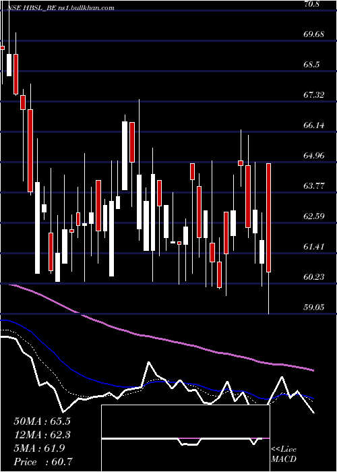Click the '12MA : 62.3' reading
337x472 pixels.
pos(42,435)
